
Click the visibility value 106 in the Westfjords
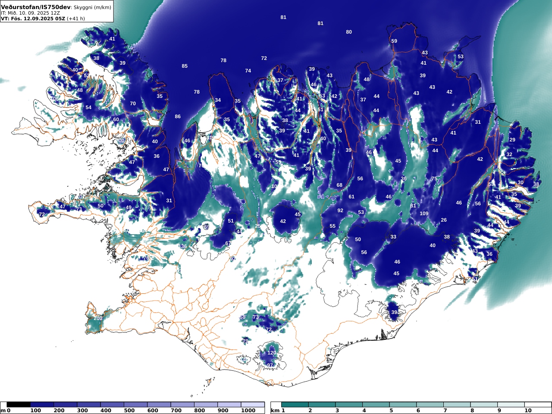[55, 99]
